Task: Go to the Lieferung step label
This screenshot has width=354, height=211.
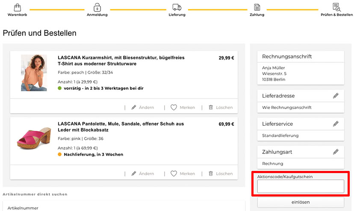Action: tap(177, 14)
